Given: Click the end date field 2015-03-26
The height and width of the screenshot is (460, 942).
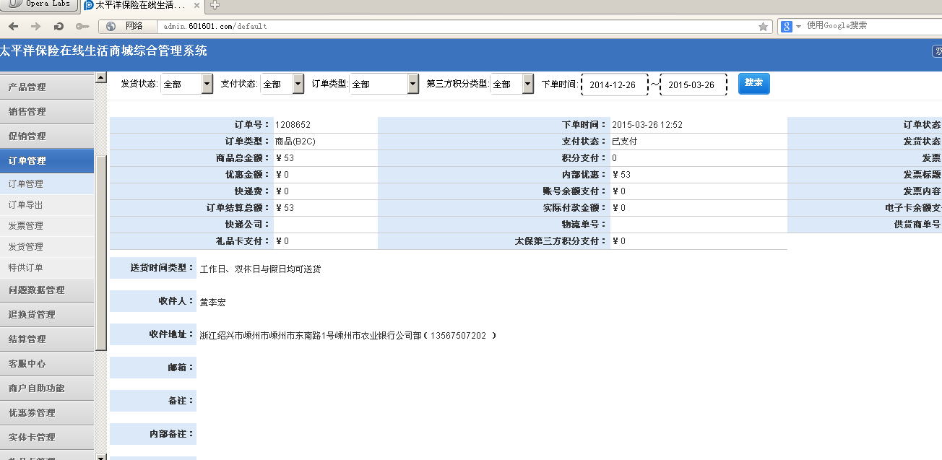Looking at the screenshot, I should coord(693,84).
